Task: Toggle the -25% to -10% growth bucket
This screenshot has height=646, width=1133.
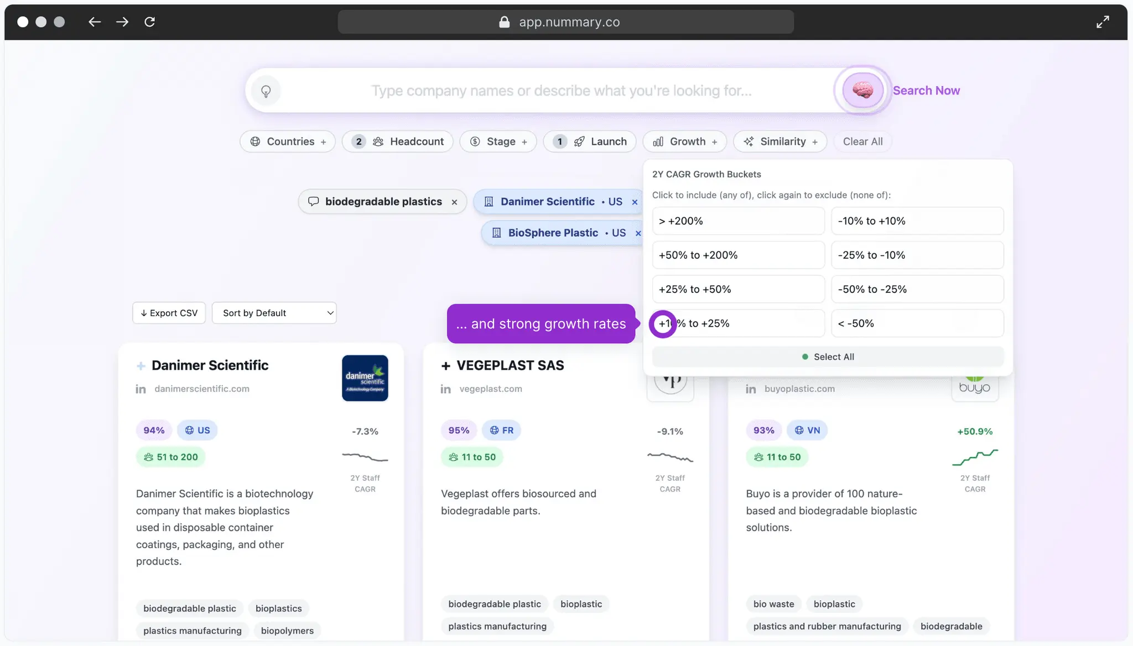Action: tap(917, 255)
